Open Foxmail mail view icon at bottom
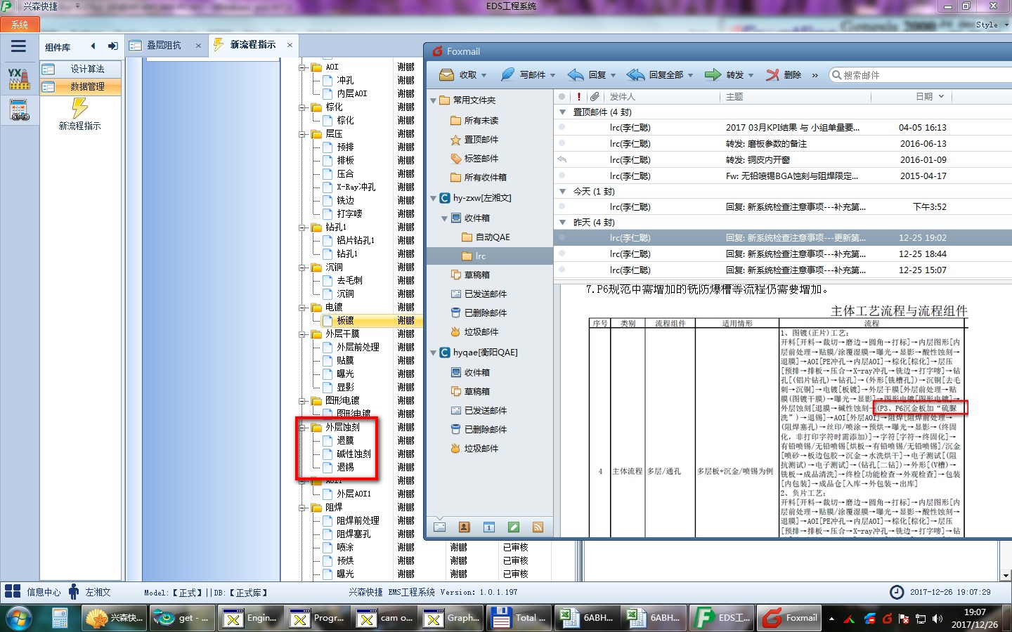This screenshot has width=1012, height=632. pyautogui.click(x=440, y=527)
